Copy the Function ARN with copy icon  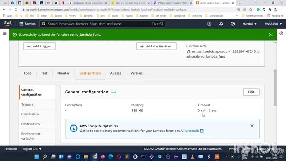click(x=189, y=52)
